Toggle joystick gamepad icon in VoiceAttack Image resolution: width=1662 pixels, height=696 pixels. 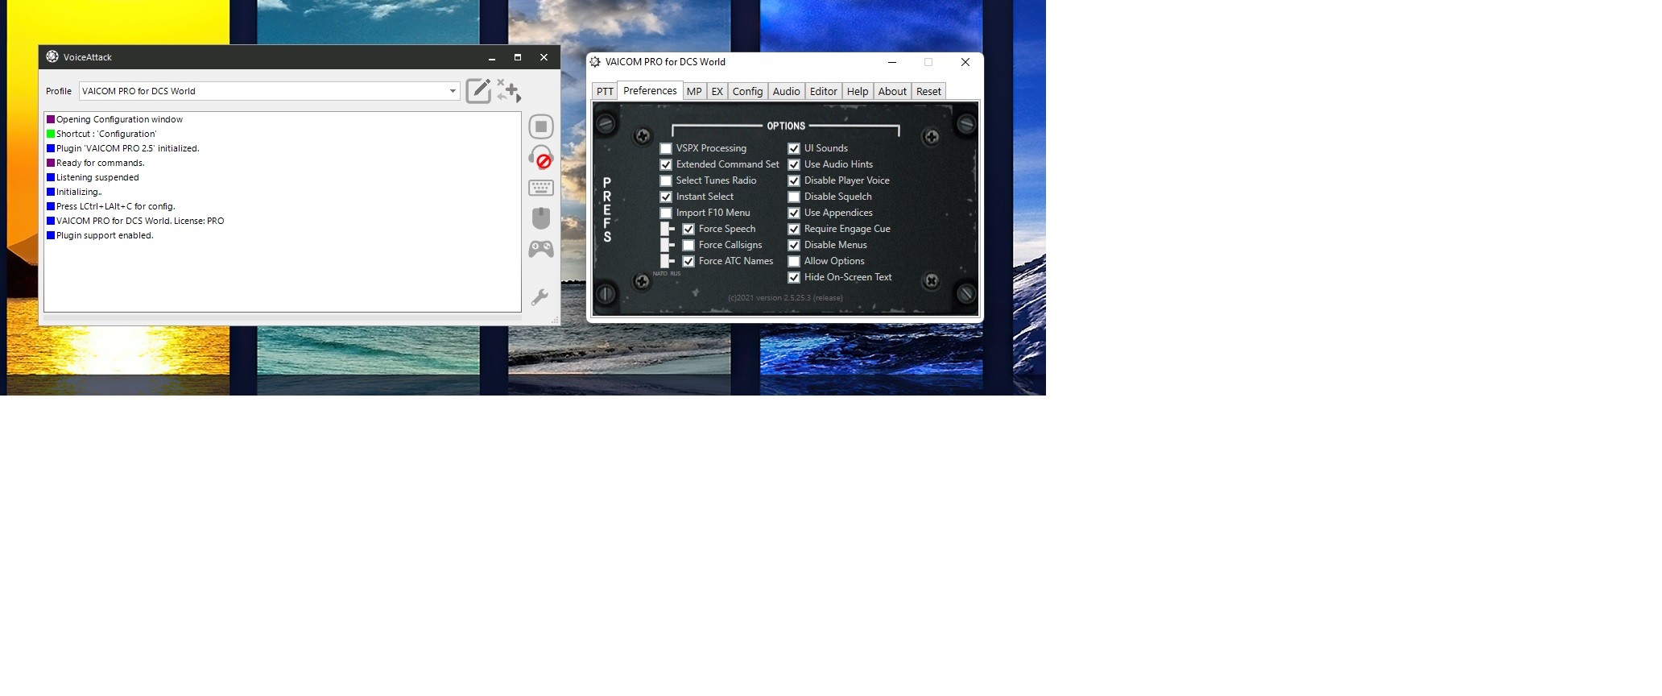[x=541, y=249]
